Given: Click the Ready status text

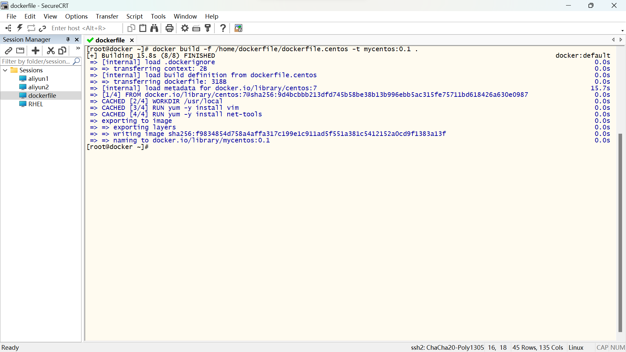Looking at the screenshot, I should pos(10,347).
